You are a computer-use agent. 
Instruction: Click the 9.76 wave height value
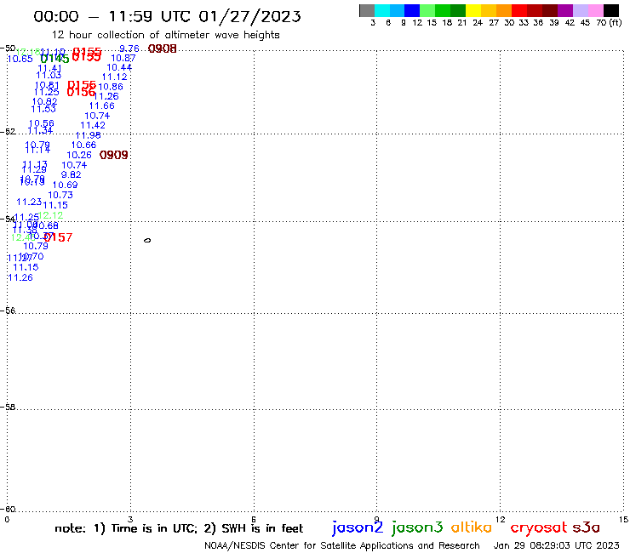(129, 48)
